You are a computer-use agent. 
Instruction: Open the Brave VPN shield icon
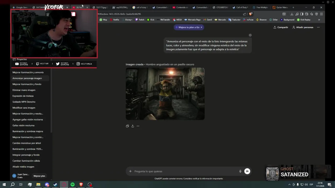[x=316, y=14]
